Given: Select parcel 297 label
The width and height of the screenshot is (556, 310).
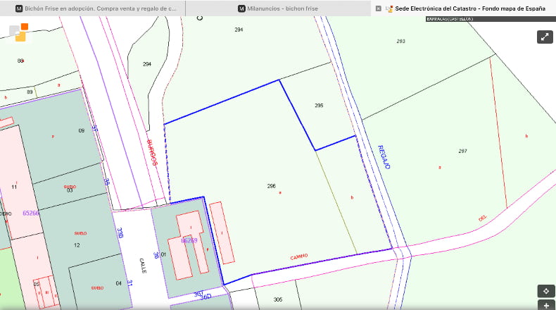Looking at the screenshot, I should pyautogui.click(x=462, y=151).
